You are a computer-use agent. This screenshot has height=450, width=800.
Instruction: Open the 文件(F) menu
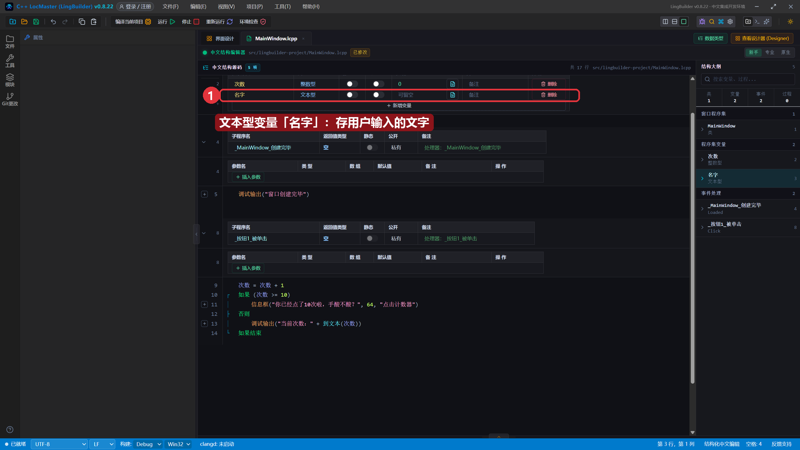(170, 7)
